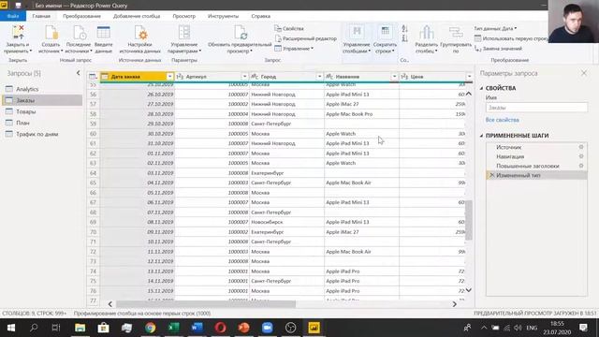The width and height of the screenshot is (599, 337).
Task: Click Группировать по icon
Action: coord(456,33)
